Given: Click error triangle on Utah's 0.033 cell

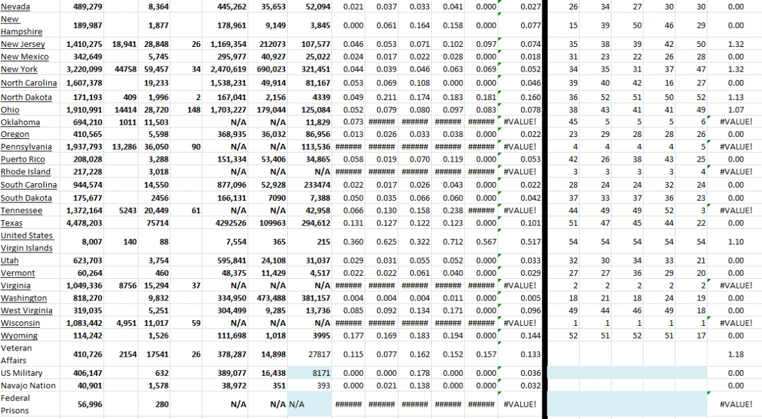Looking at the screenshot, I should [498, 255].
